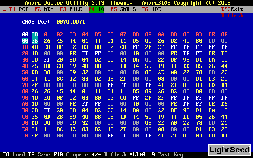The height and width of the screenshot is (158, 253).
Task: Select value E0 in row 90
Action: 47,98
